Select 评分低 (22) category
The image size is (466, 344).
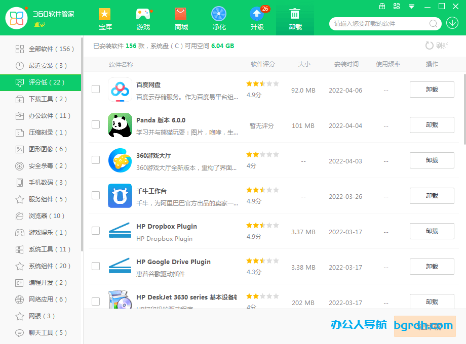tap(41, 82)
